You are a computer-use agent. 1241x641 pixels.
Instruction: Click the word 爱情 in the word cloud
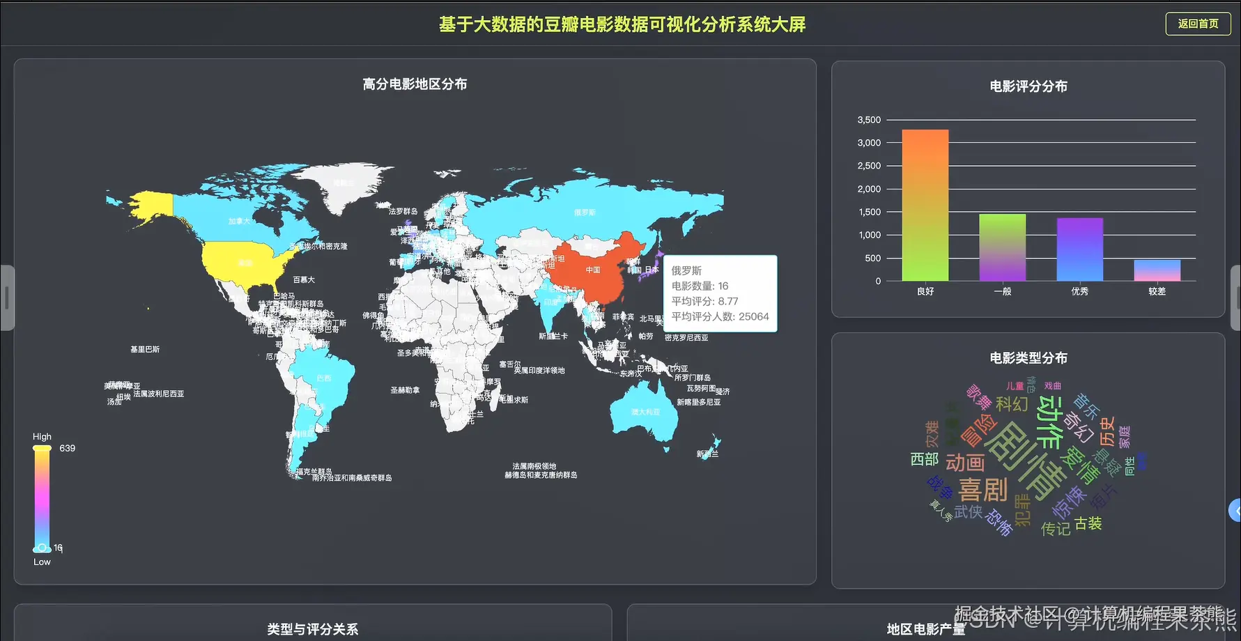pyautogui.click(x=1080, y=465)
